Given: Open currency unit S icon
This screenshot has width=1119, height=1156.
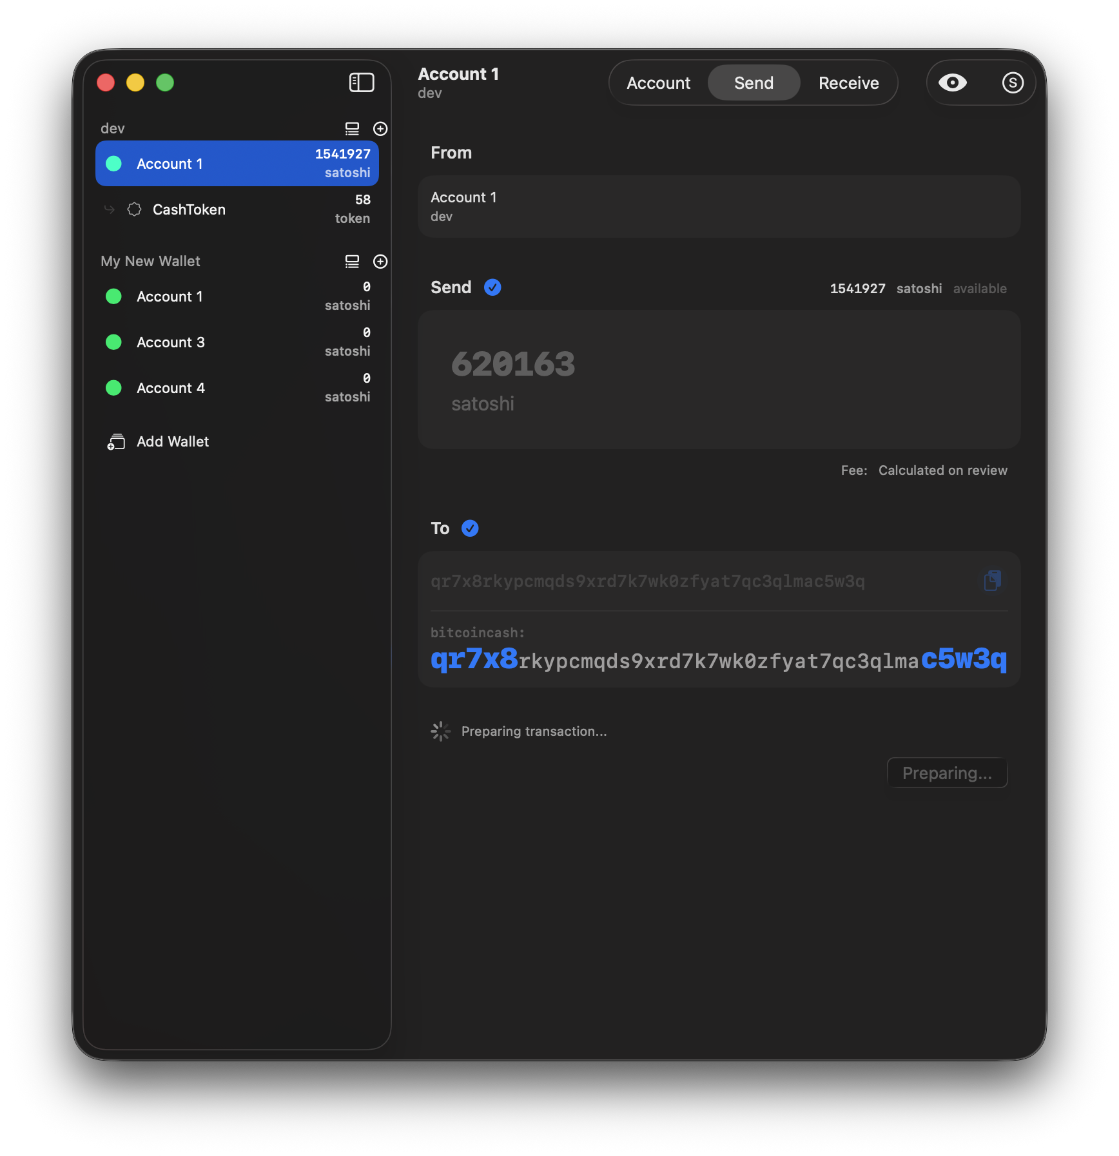Looking at the screenshot, I should tap(1013, 82).
